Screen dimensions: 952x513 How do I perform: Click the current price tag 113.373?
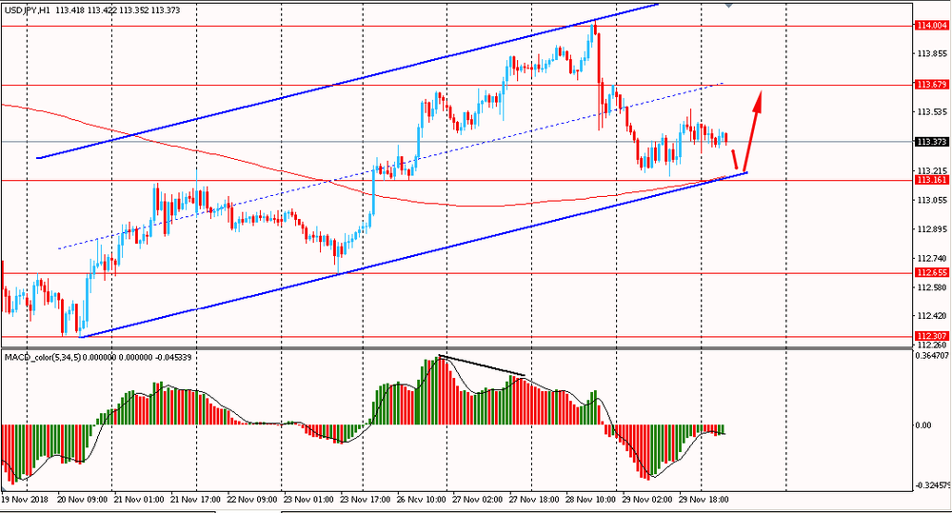[x=931, y=142]
